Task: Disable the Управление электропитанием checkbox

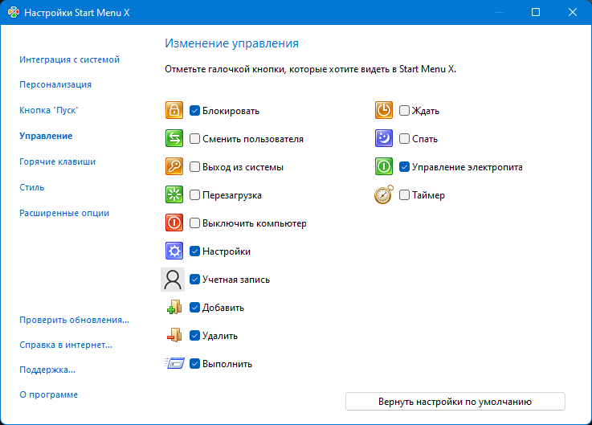Action: coord(404,167)
